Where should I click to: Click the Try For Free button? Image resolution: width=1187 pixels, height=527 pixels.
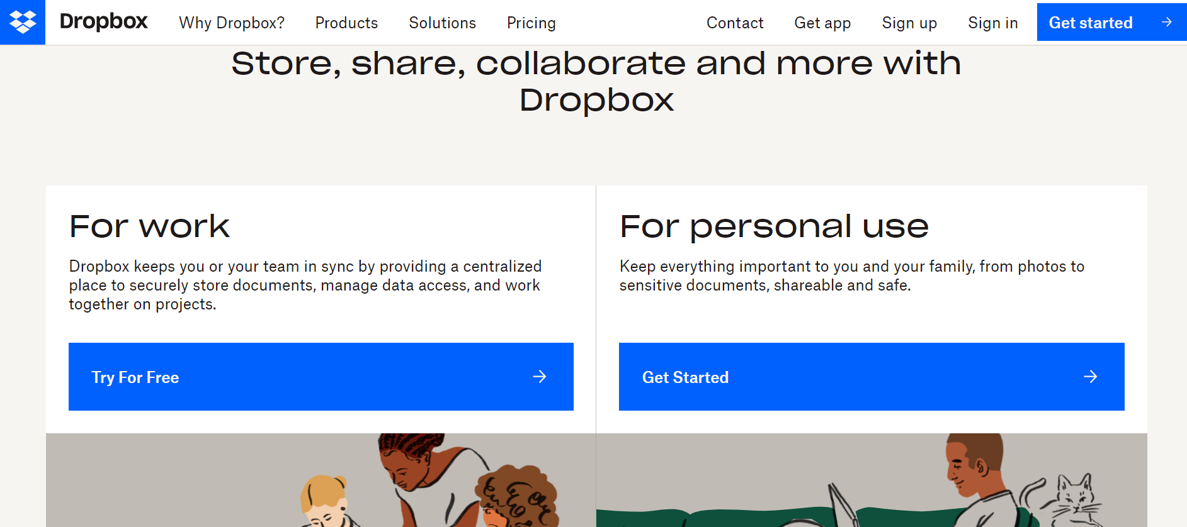321,377
